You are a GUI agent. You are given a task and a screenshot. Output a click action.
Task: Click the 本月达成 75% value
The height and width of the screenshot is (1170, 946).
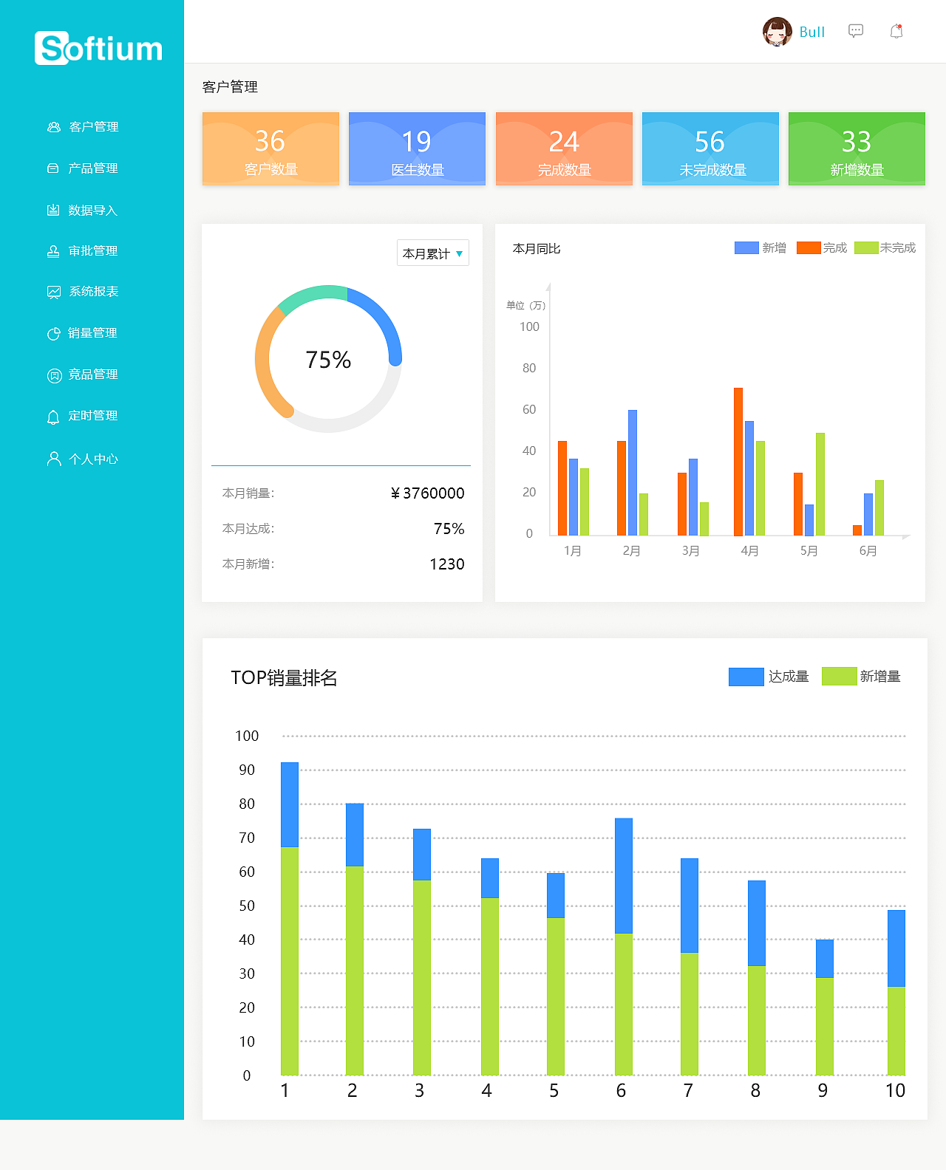click(x=449, y=529)
